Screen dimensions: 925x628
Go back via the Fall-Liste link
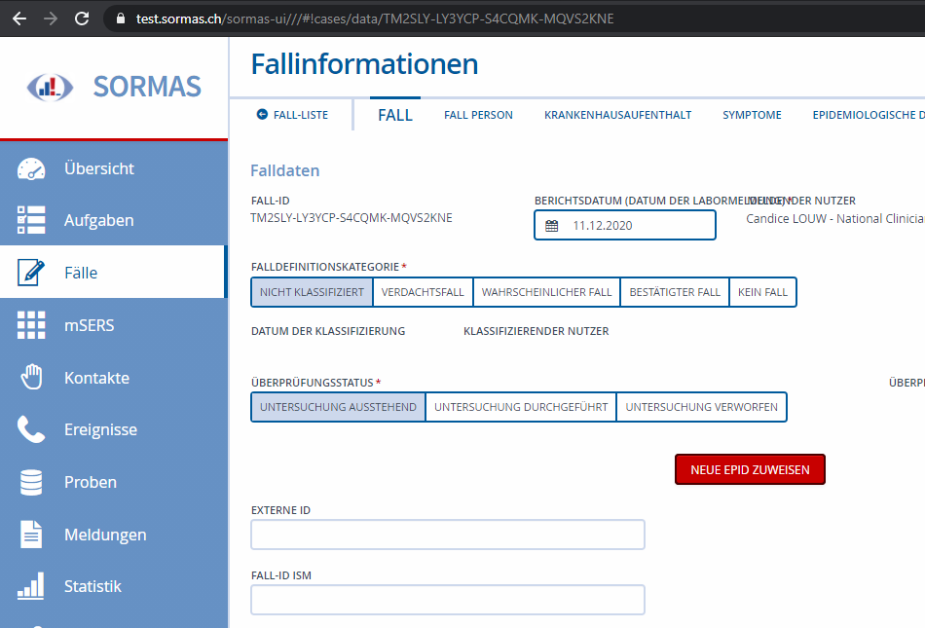[x=300, y=115]
